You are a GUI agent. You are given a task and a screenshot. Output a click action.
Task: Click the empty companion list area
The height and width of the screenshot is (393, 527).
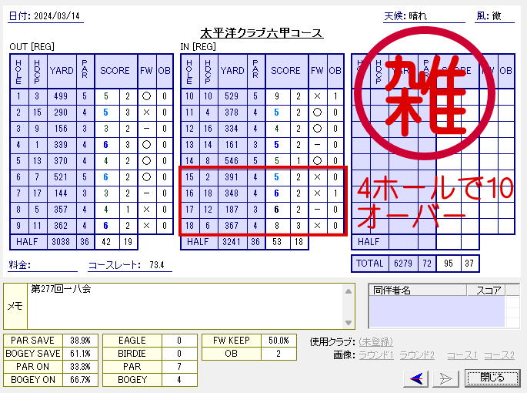point(435,311)
